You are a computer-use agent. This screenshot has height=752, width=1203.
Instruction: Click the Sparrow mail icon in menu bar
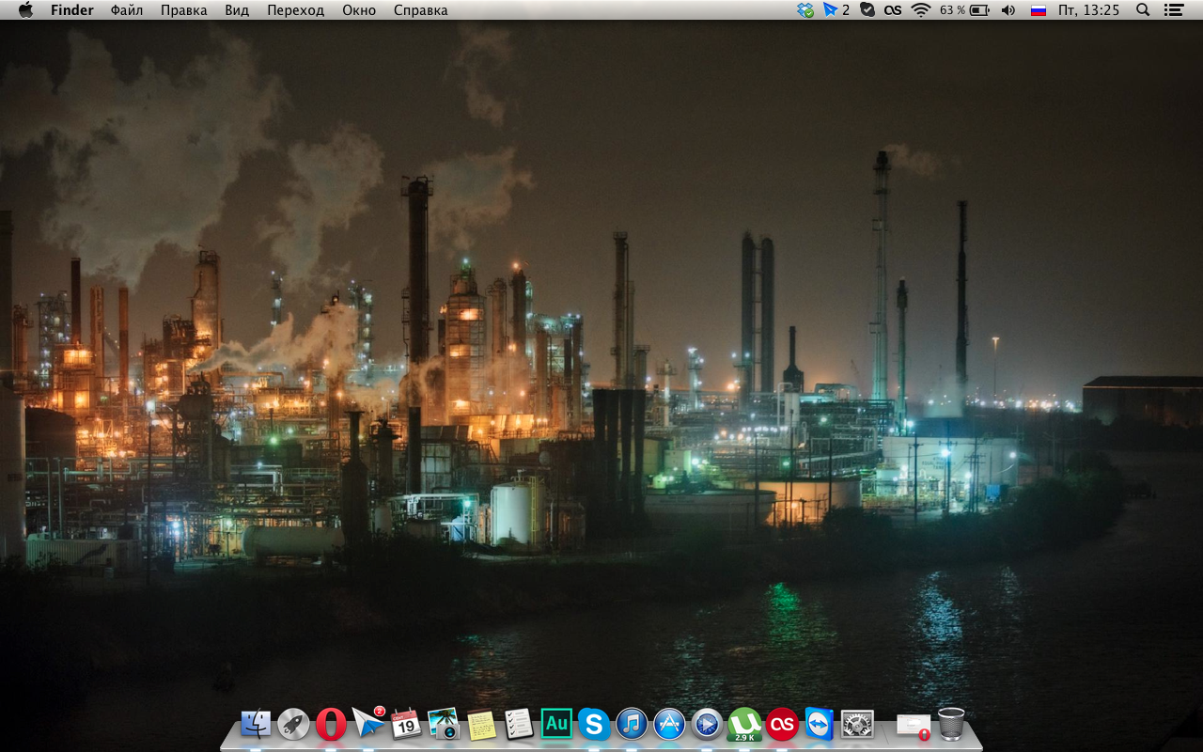[x=836, y=10]
